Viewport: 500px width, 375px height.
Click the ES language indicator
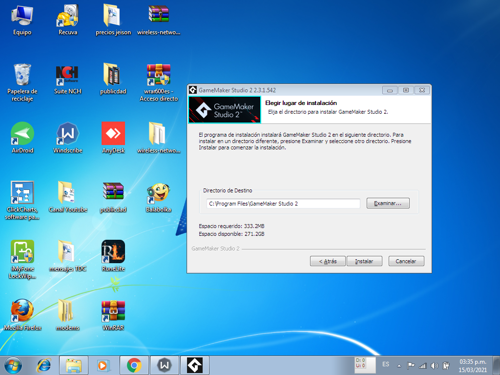pos(386,364)
